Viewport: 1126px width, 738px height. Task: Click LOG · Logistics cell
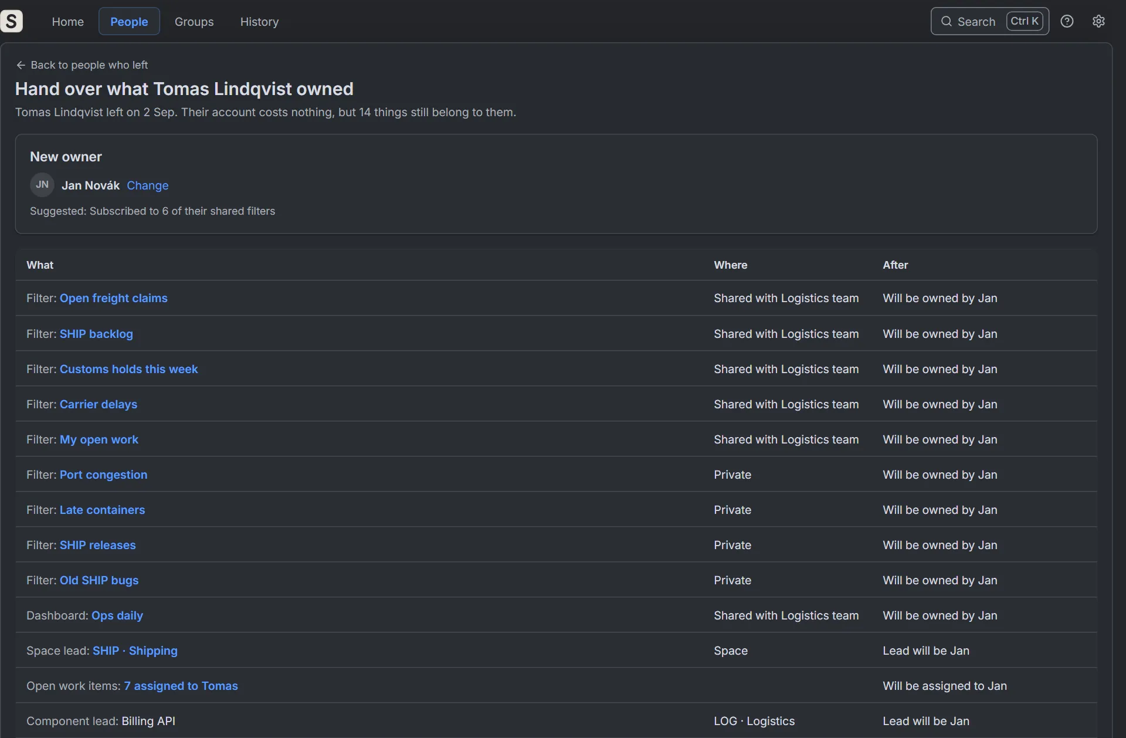754,721
